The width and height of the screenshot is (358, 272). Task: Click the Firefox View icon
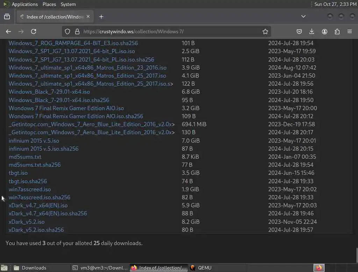tap(7, 17)
